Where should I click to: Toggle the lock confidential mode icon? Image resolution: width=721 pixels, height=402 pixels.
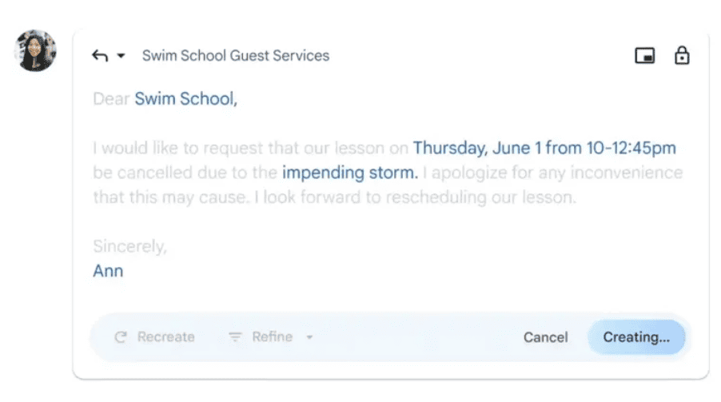(682, 55)
